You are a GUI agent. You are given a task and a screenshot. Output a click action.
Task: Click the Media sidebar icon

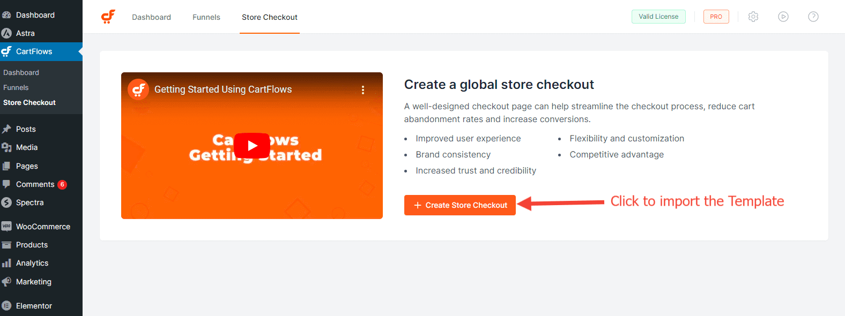pos(6,147)
